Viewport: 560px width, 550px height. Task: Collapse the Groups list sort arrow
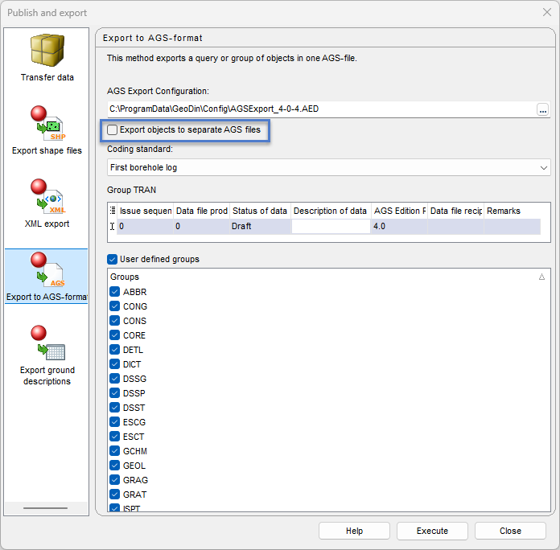point(541,277)
